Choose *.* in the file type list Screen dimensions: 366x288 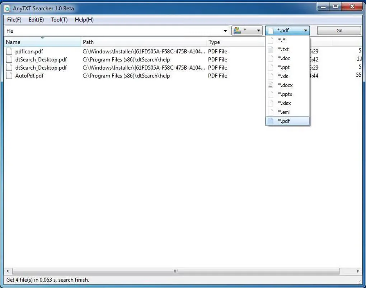coord(287,40)
